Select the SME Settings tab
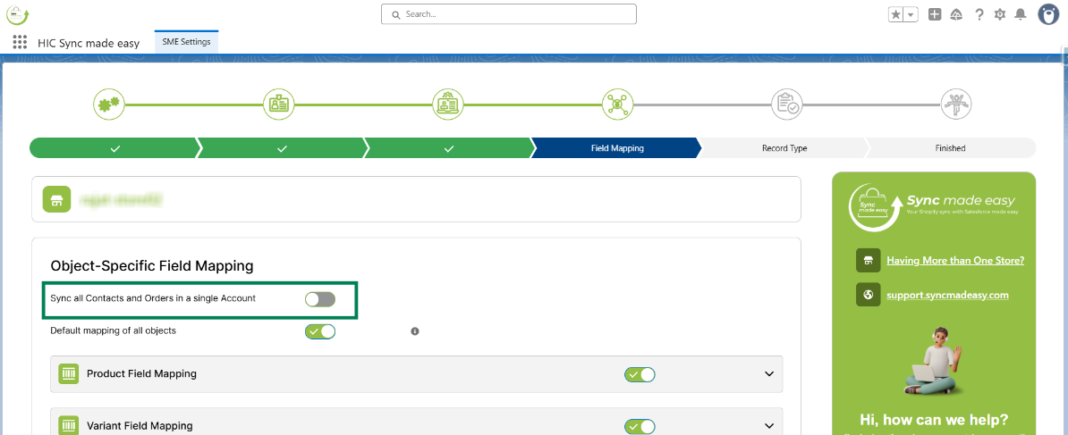 pyautogui.click(x=186, y=42)
